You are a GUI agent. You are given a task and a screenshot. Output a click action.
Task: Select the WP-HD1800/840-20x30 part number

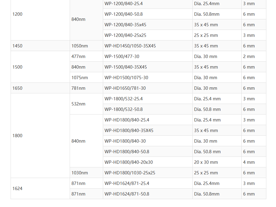tap(129, 162)
